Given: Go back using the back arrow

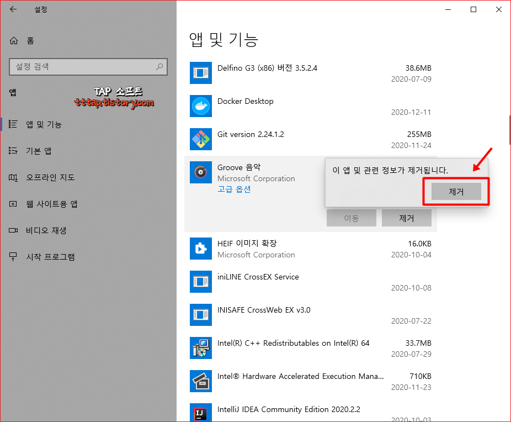Looking at the screenshot, I should [13, 9].
